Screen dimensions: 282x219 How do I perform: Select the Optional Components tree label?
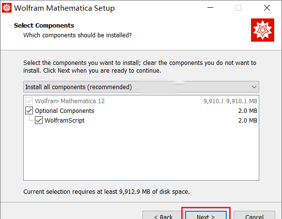click(64, 111)
